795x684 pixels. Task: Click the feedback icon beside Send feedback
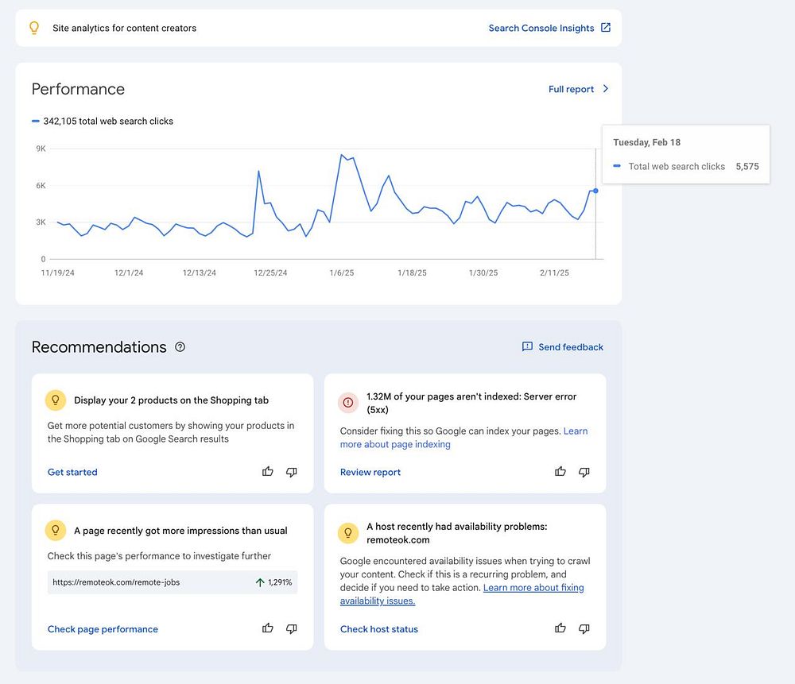click(527, 346)
